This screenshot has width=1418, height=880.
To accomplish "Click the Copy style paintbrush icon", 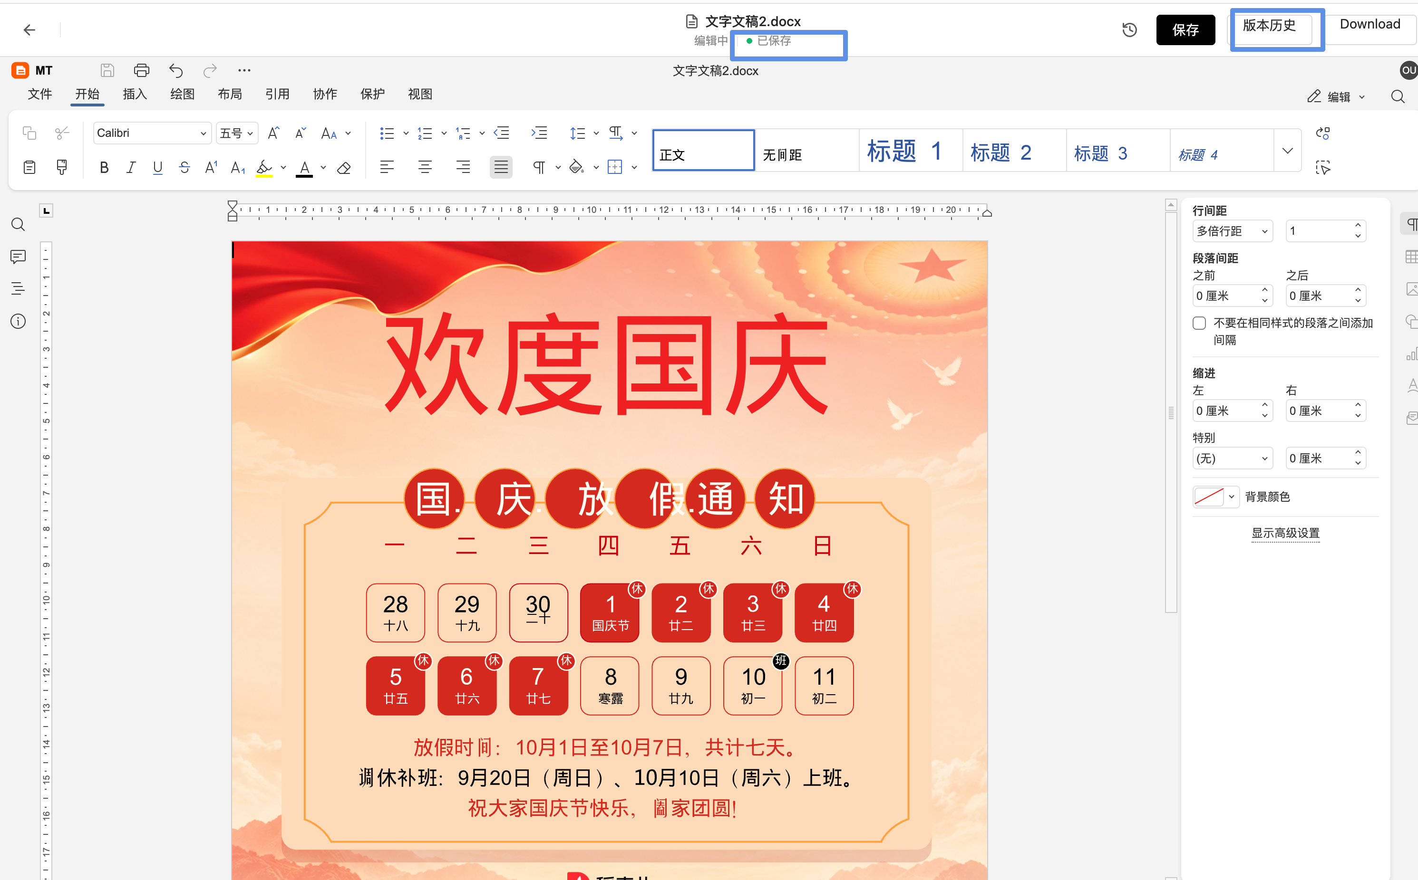I will (x=62, y=168).
